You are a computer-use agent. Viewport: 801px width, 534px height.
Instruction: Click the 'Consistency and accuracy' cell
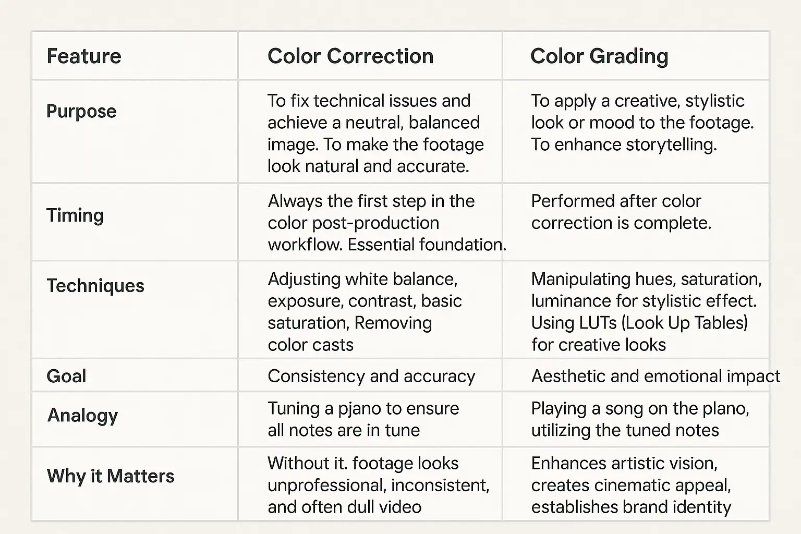click(x=371, y=376)
